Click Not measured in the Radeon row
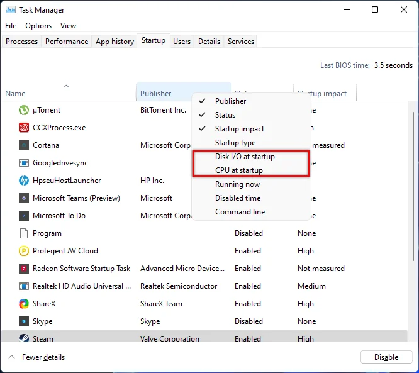The width and height of the screenshot is (419, 373). 321,269
